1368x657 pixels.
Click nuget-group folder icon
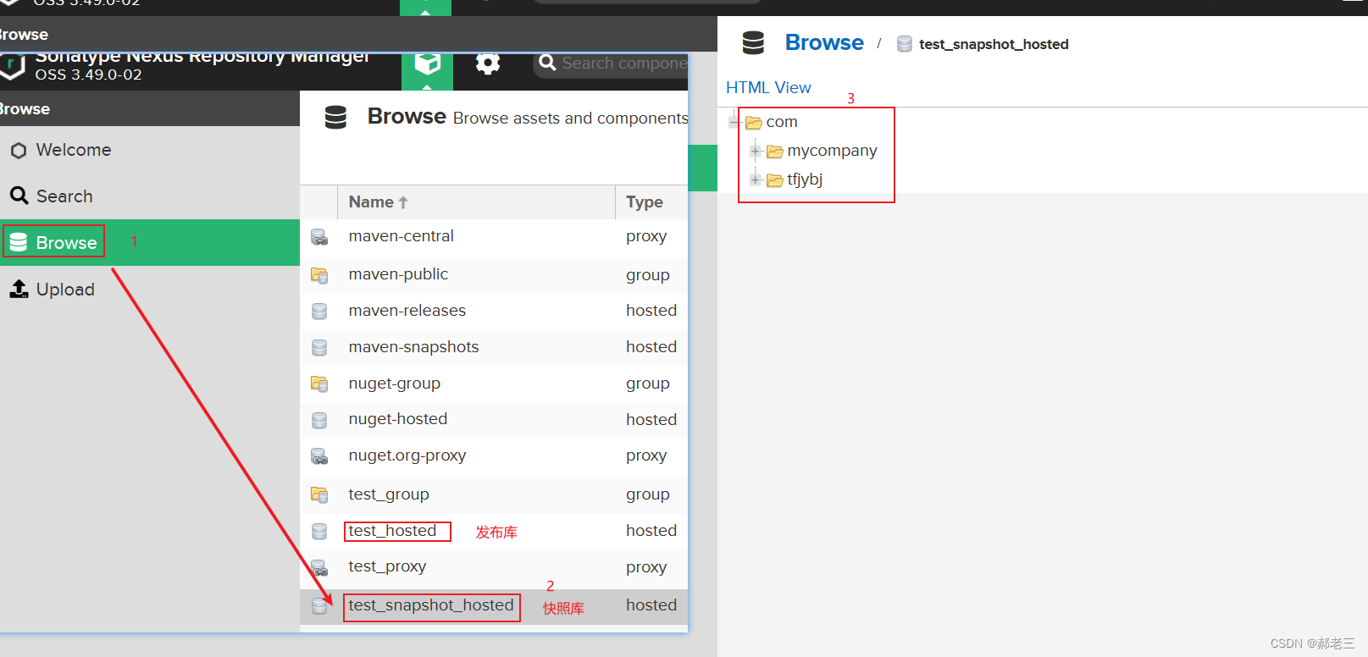319,384
